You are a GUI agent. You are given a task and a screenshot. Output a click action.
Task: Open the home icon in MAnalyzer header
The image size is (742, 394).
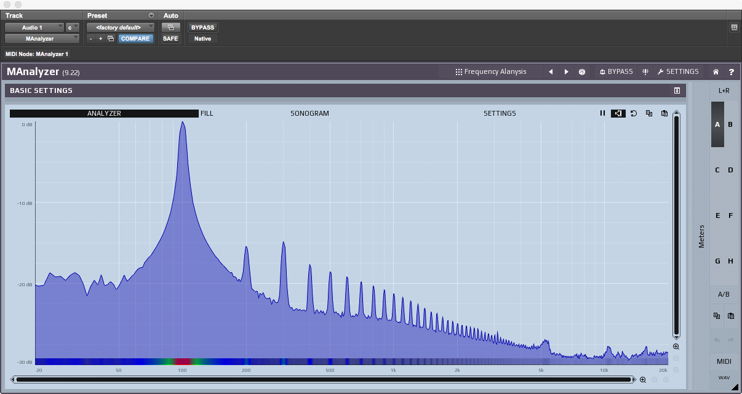(x=716, y=72)
